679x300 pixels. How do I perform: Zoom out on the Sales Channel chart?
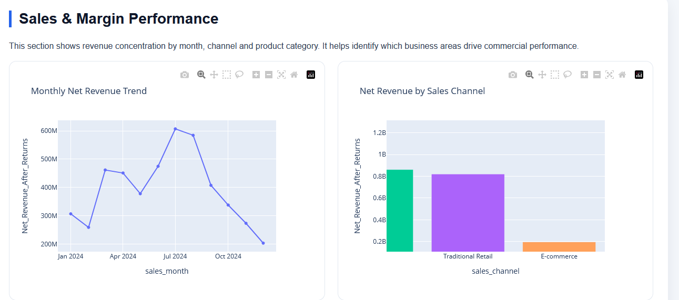tap(597, 75)
